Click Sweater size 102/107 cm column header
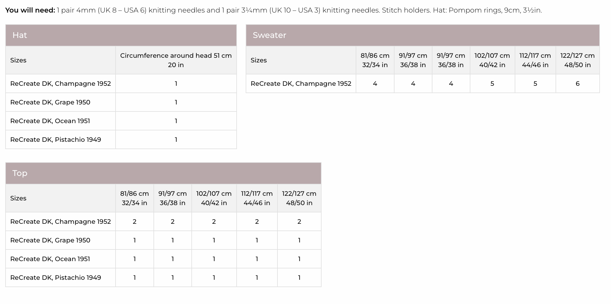This screenshot has width=611, height=304. click(492, 60)
